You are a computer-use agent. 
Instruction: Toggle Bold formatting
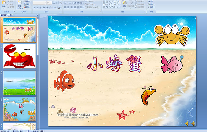pyautogui.click(x=34, y=7)
